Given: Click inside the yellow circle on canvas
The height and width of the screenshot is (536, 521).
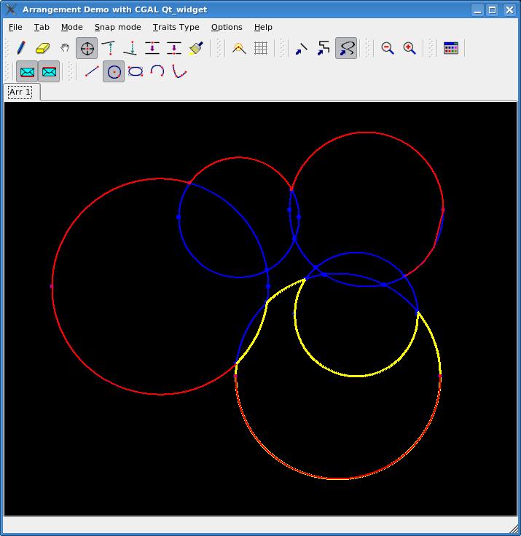Looking at the screenshot, I should pyautogui.click(x=356, y=320).
